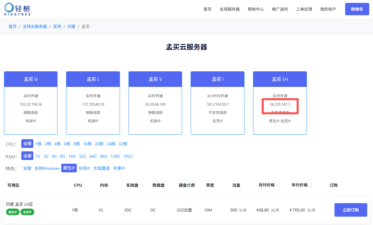Select the 孟买 U server card
373x225 pixels.
31,103
